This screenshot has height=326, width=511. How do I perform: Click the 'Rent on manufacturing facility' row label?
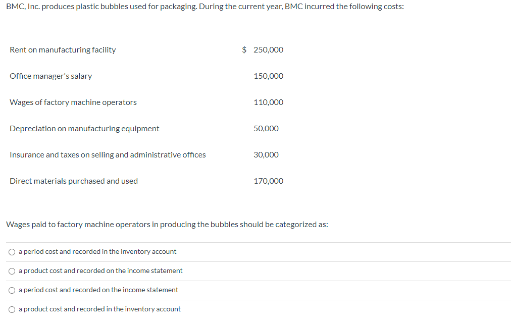(63, 49)
